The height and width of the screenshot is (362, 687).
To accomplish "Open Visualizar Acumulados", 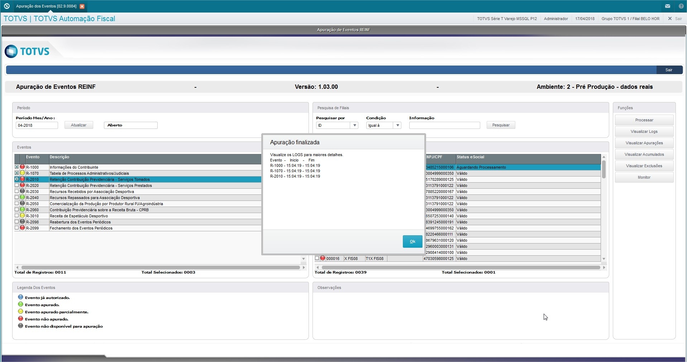I will click(644, 154).
